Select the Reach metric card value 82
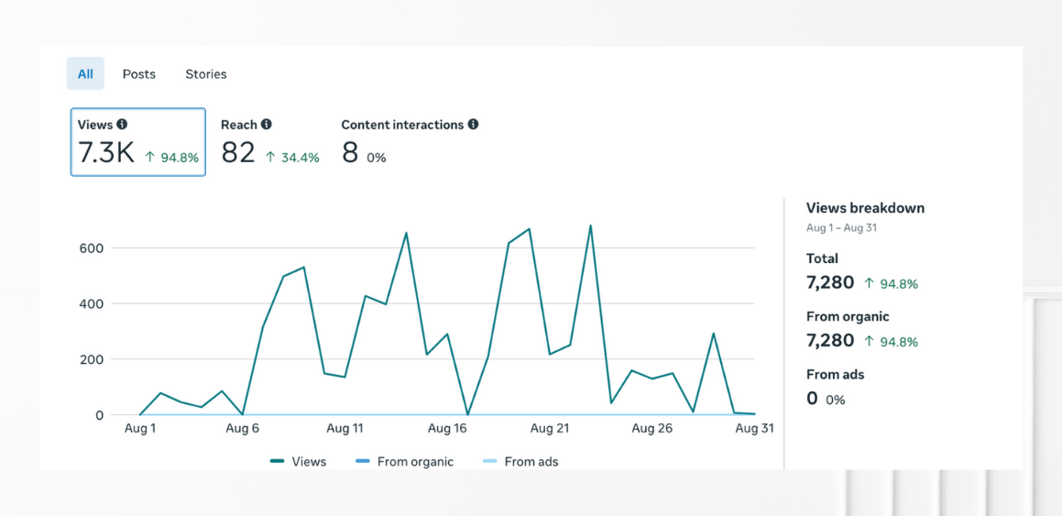The image size is (1062, 516). pyautogui.click(x=238, y=153)
